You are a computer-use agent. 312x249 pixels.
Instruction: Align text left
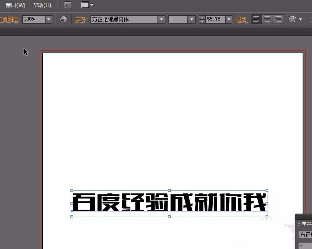pyautogui.click(x=256, y=19)
